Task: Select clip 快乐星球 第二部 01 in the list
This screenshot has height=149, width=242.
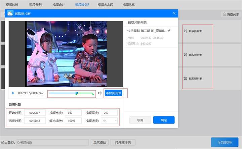Action: [147, 31]
